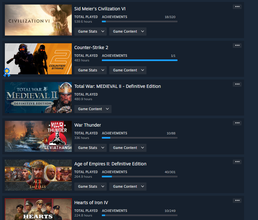Open the Hearts of Iron IV title link

[91, 203]
